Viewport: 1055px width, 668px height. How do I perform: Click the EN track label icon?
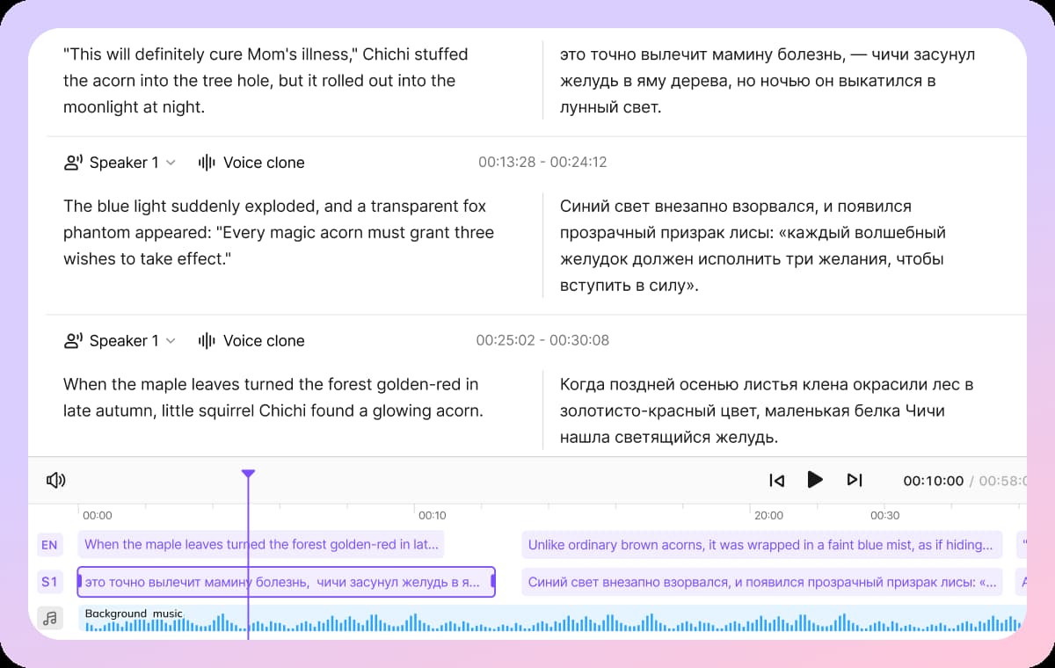[50, 545]
